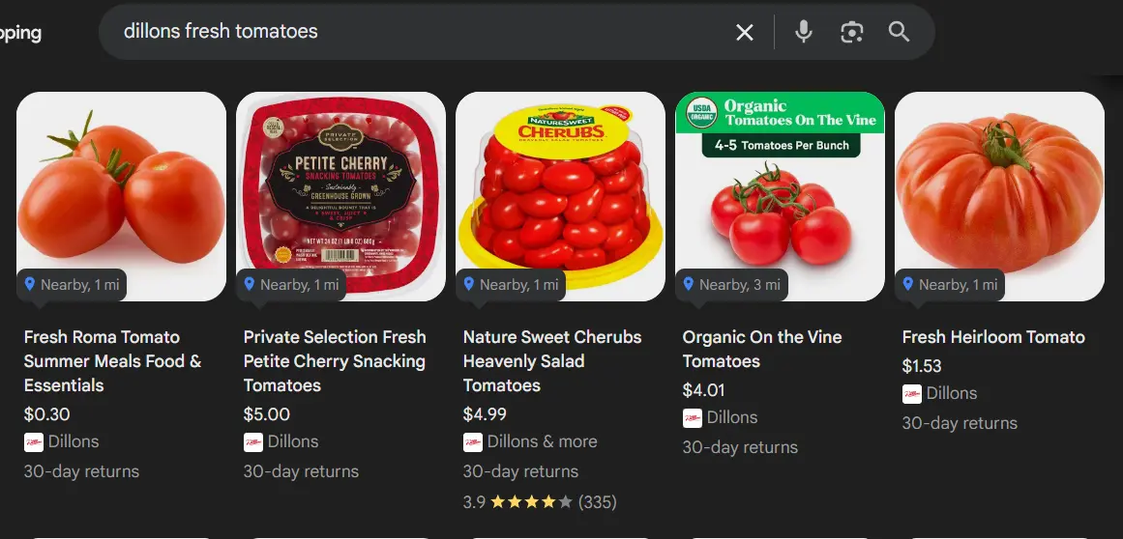This screenshot has height=539, width=1123.
Task: Click 'Dillons & more' seller link
Action: point(542,441)
